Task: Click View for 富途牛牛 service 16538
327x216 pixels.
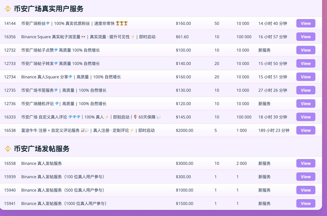Action: (x=306, y=130)
